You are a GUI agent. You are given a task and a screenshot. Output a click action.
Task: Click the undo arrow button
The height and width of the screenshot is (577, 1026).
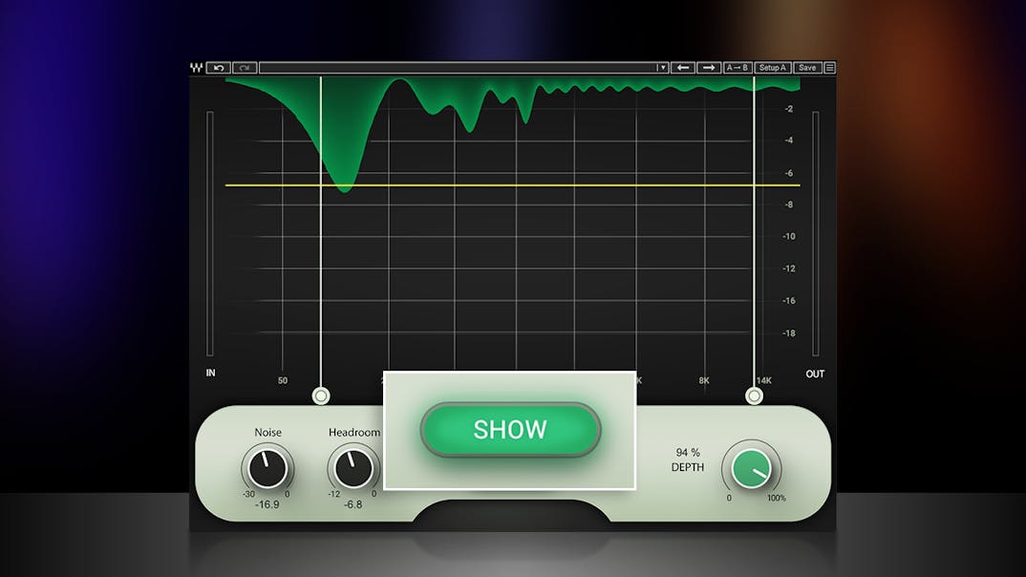tap(218, 68)
